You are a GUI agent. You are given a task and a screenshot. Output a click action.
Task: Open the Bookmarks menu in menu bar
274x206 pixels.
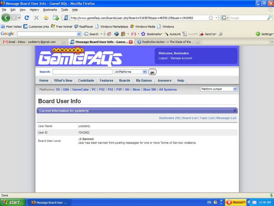point(50,10)
